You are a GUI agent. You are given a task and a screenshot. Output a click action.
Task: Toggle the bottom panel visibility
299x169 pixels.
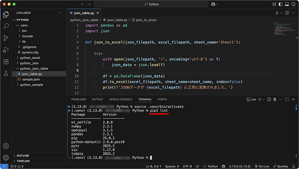(x=287, y=4)
